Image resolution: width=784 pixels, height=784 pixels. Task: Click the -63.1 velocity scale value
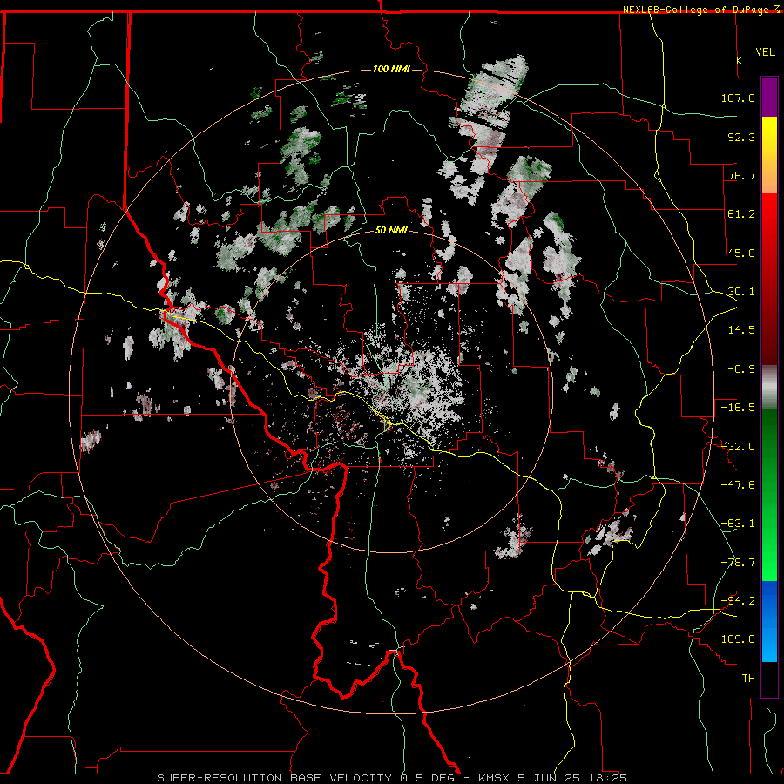coord(738,524)
